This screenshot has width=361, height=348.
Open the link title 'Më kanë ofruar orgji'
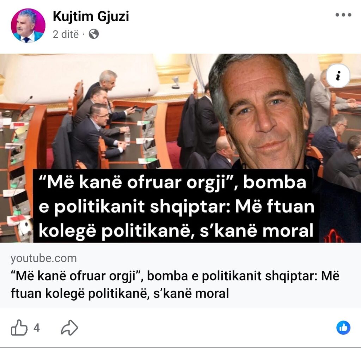(76, 276)
